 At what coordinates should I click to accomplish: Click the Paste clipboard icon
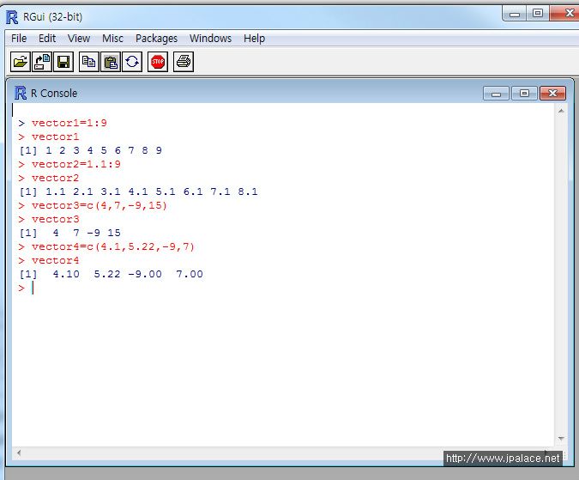pos(111,62)
